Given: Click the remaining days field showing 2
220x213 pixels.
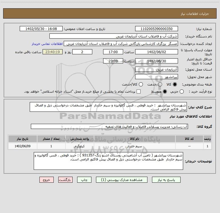Looking at the screenshot, I should coord(82,52).
